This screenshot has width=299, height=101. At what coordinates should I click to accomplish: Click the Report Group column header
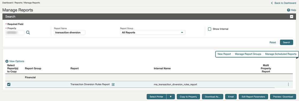tap(33, 68)
